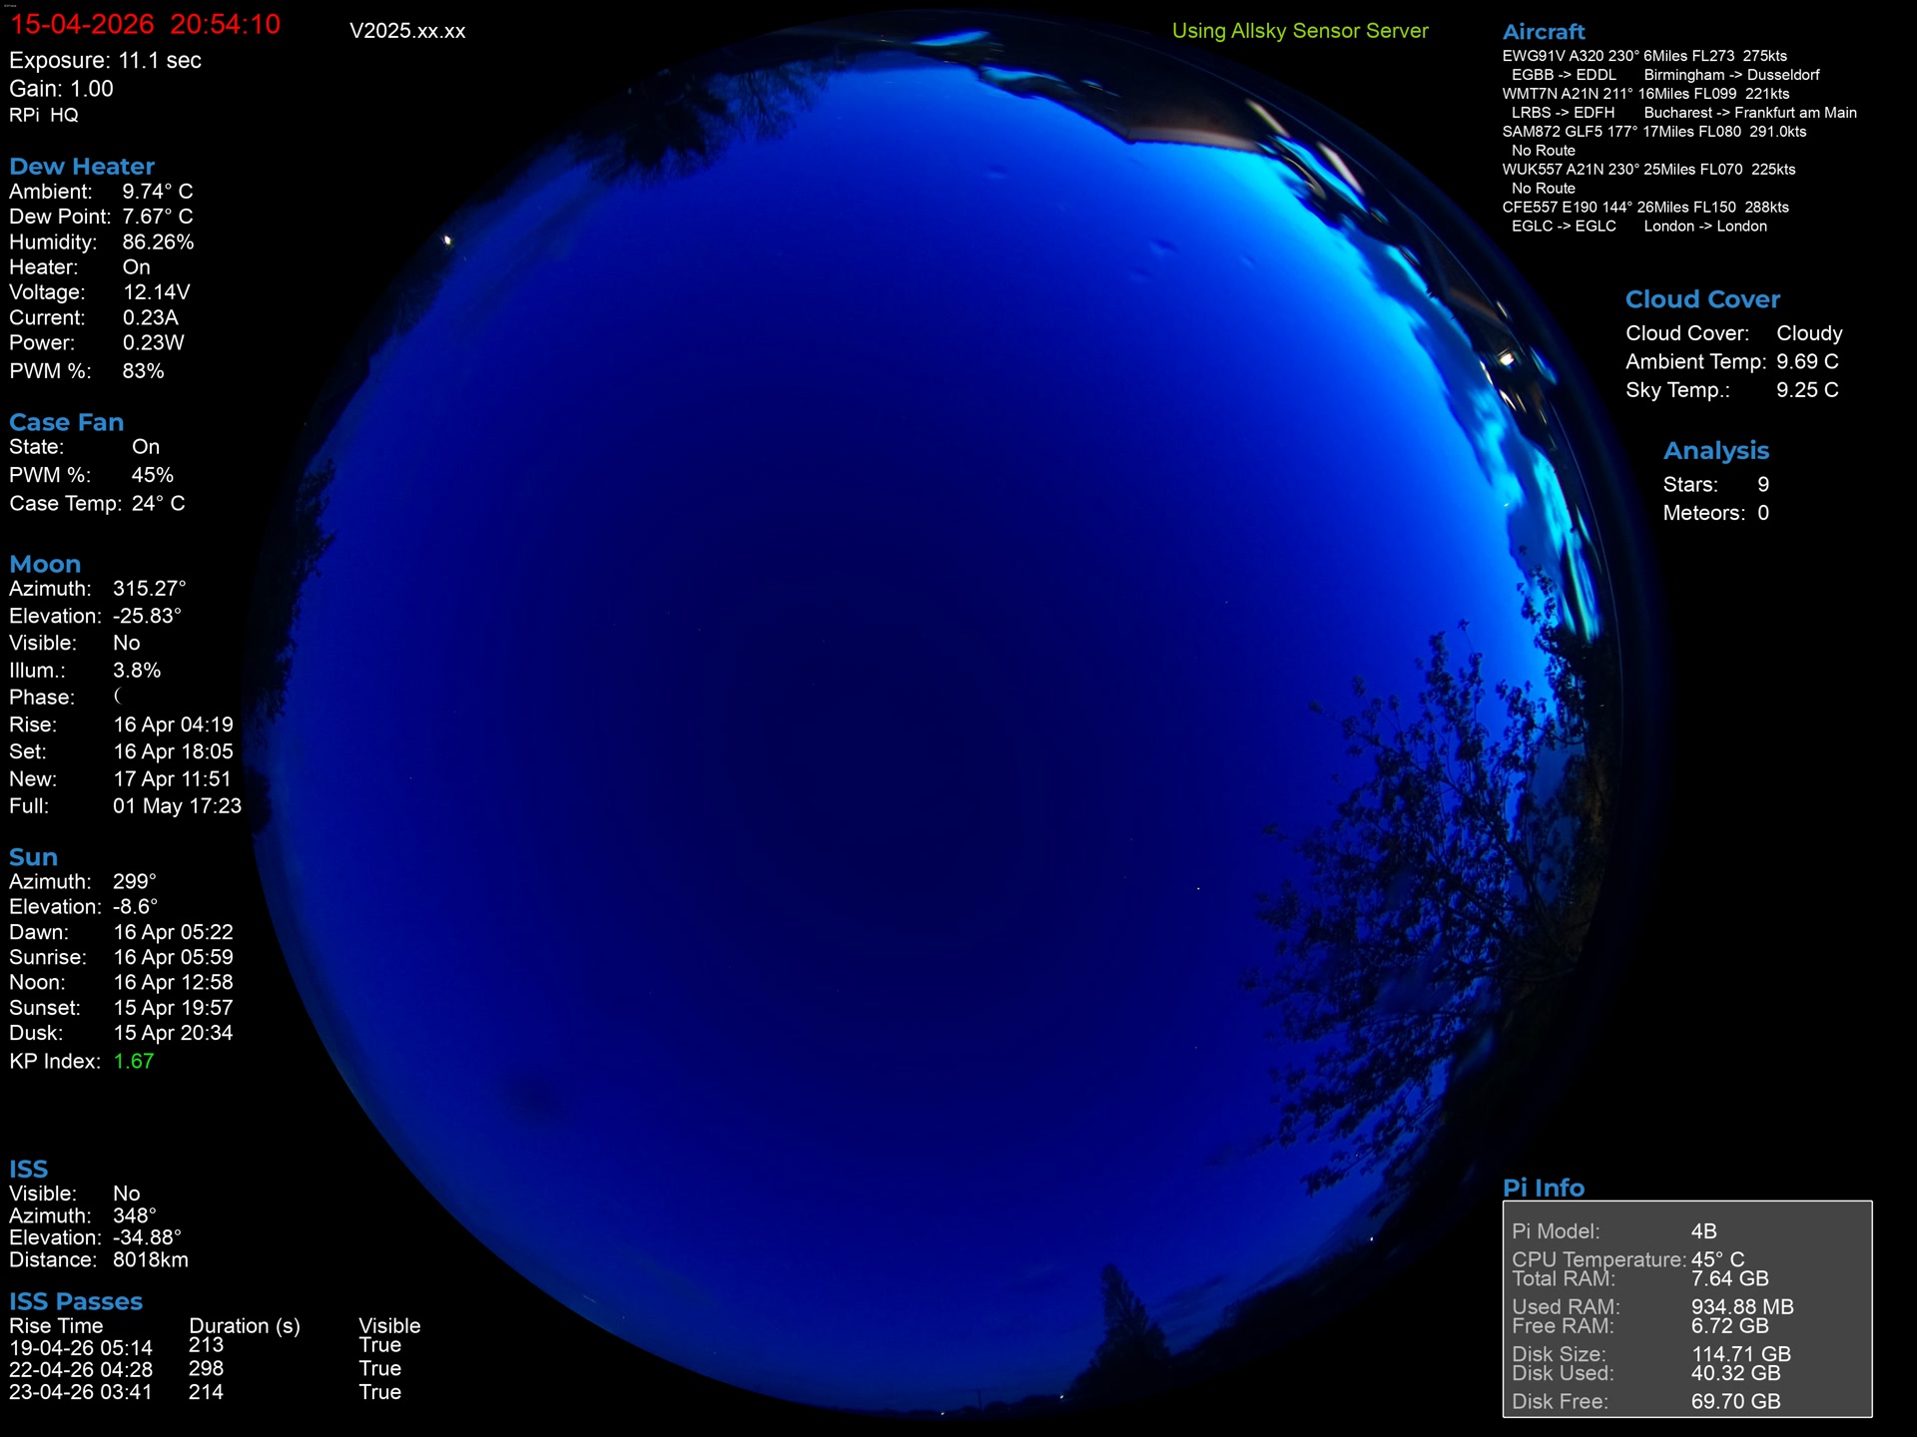Click the Bucharest -> Frankfurt am Main route

1749,113
